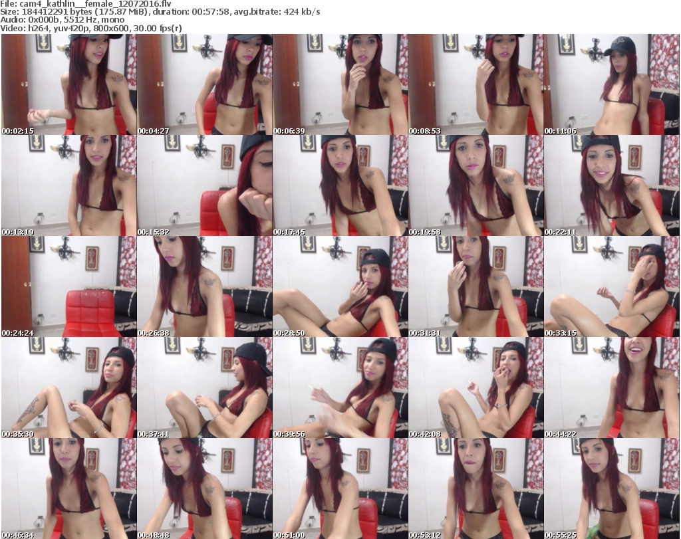This screenshot has height=539, width=681.
Task: Select the frame stamped 00:04:27
Action: [205, 84]
